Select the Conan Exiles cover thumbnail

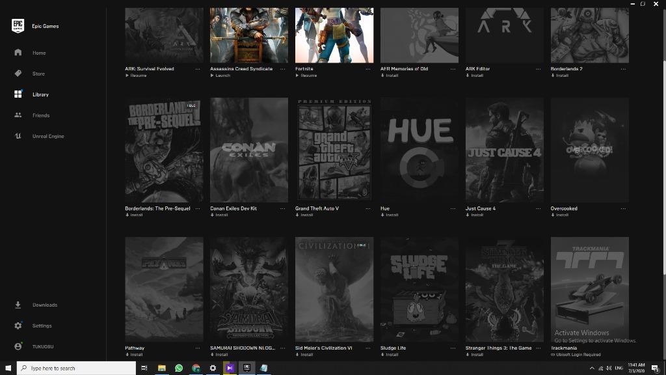(x=249, y=150)
